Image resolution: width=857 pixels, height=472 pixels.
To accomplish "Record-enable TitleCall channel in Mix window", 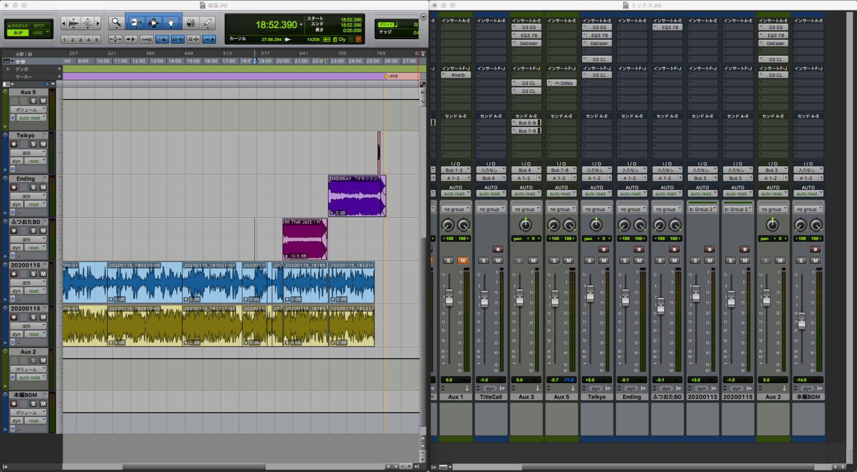I will [498, 249].
